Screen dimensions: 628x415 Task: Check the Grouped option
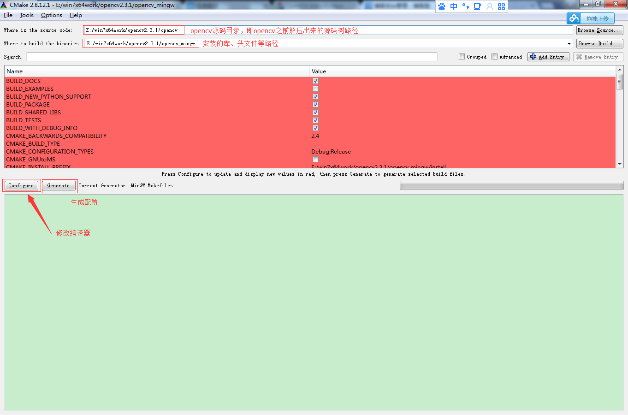coord(462,57)
